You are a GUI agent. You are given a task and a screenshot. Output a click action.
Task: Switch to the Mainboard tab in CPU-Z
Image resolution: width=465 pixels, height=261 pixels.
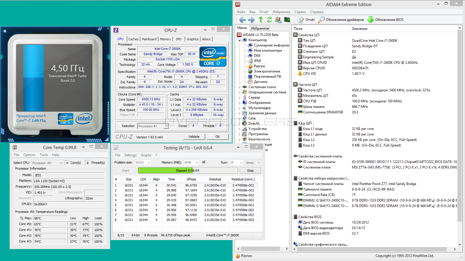(x=149, y=39)
